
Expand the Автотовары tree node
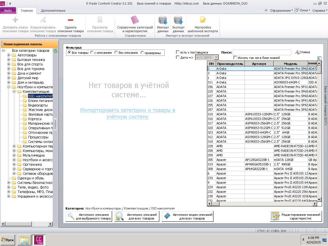pyautogui.click(x=9, y=55)
